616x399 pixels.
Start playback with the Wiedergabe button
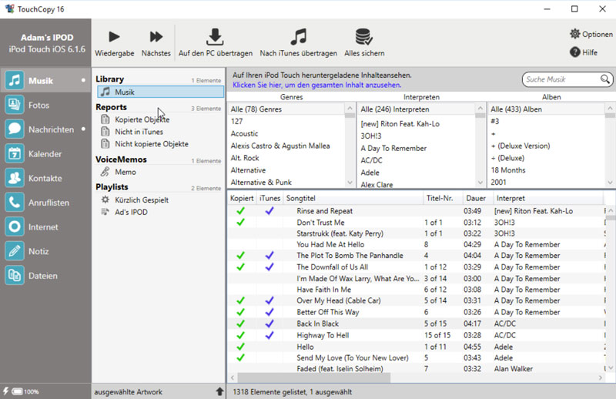point(114,42)
